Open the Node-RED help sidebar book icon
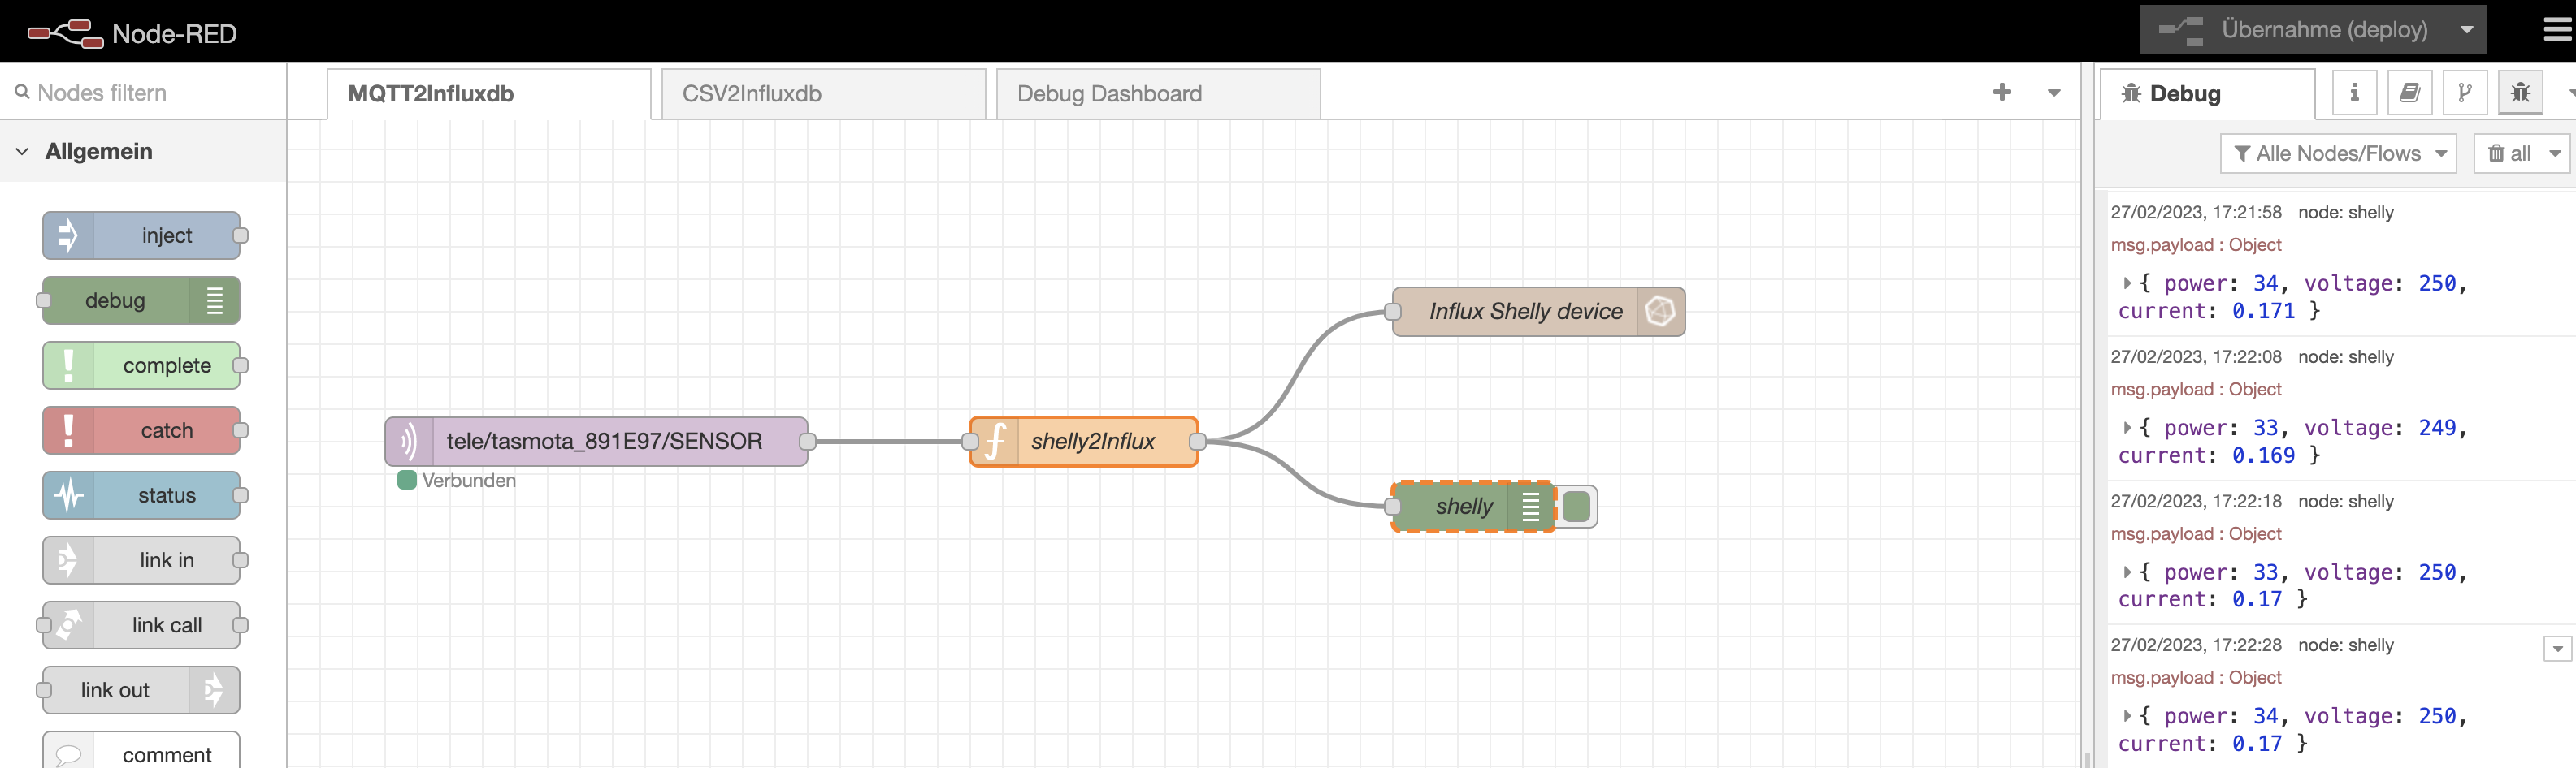Screen dimensions: 2576x768 click(2410, 92)
